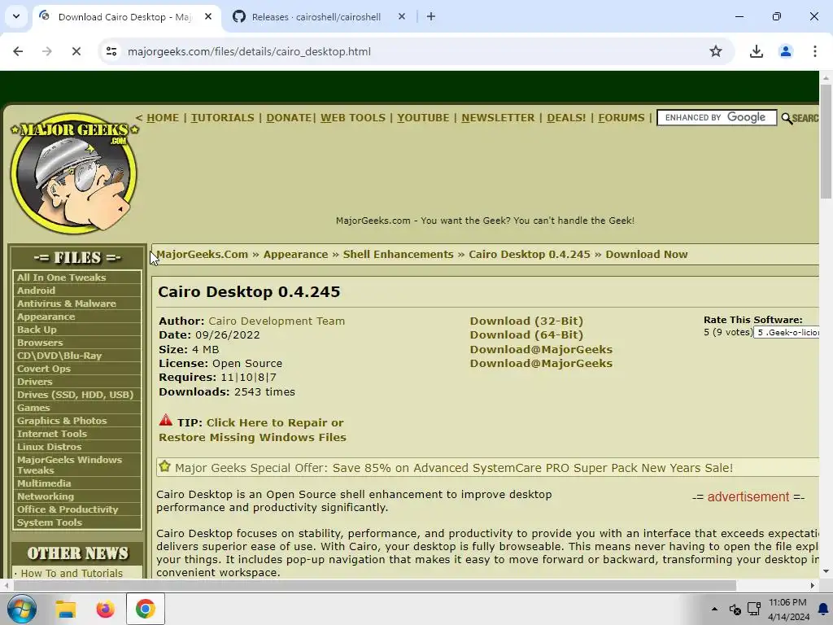Open YOUTUBE in the top navigation
This screenshot has height=625, width=833.
[x=423, y=117]
